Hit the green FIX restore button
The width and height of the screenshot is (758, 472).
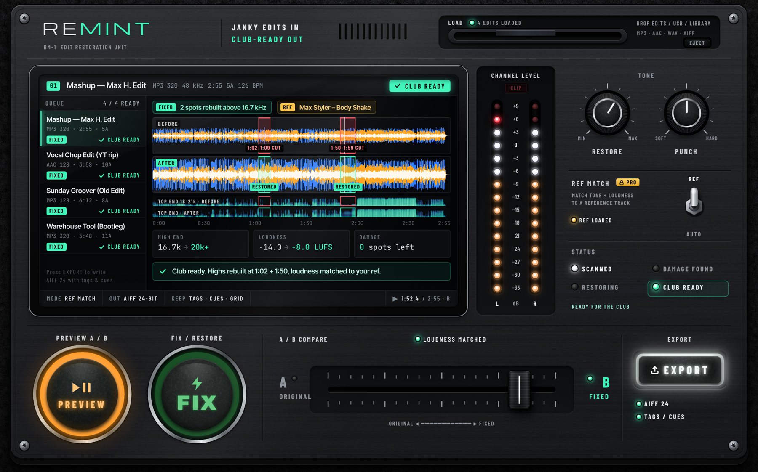(x=197, y=394)
